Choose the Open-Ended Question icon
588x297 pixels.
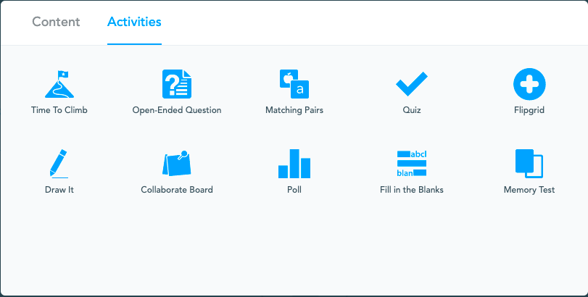(177, 84)
